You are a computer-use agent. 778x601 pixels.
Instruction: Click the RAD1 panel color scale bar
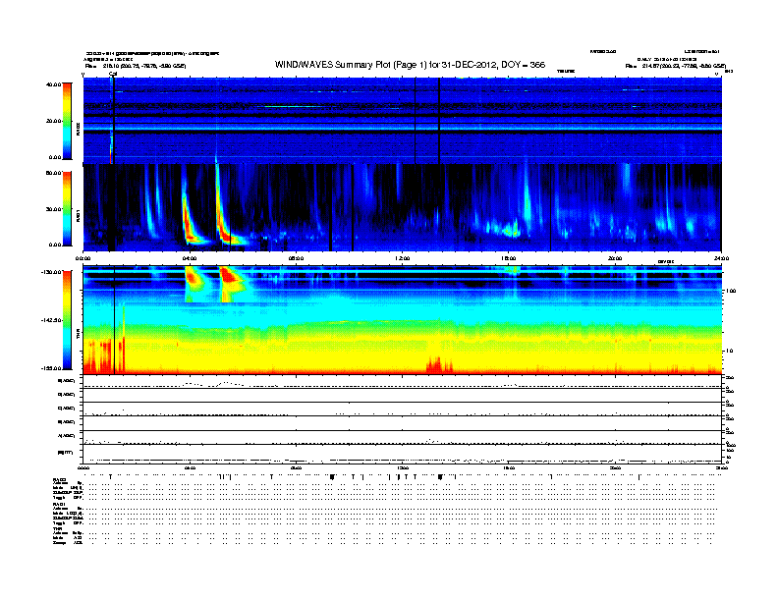pyautogui.click(x=67, y=209)
